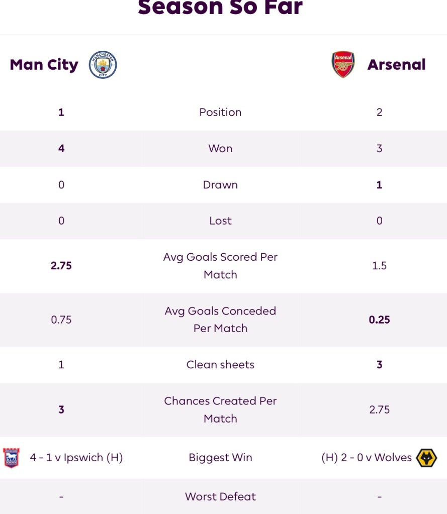Click the 'Clean sheets' row label

(220, 365)
